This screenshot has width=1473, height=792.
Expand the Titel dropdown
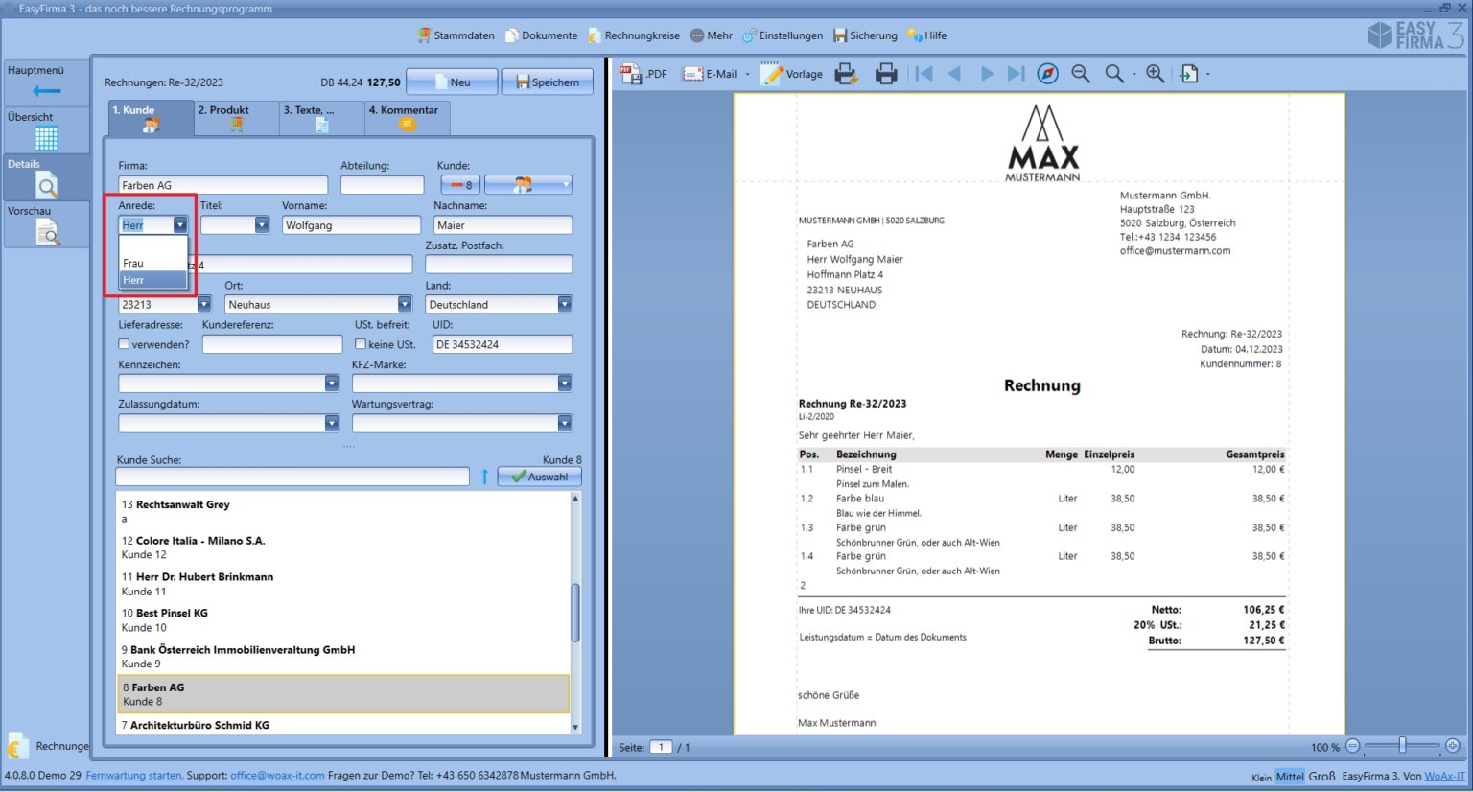pyautogui.click(x=261, y=225)
